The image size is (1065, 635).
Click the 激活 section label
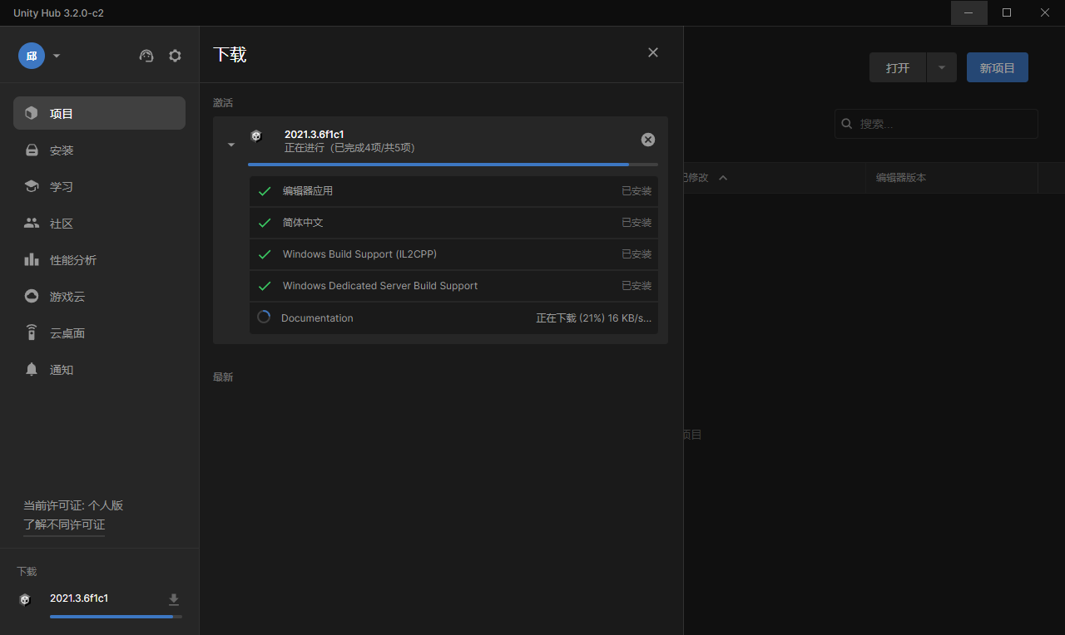point(223,103)
